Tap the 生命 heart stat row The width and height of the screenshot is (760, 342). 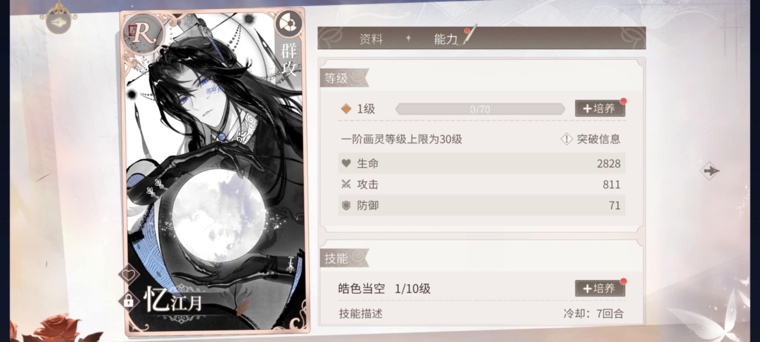481,163
